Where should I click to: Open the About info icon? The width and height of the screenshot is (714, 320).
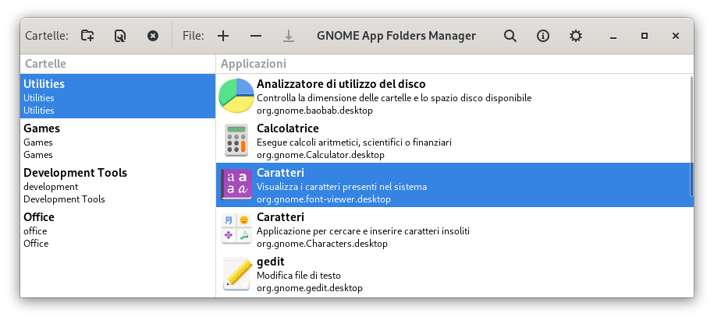[x=543, y=36]
